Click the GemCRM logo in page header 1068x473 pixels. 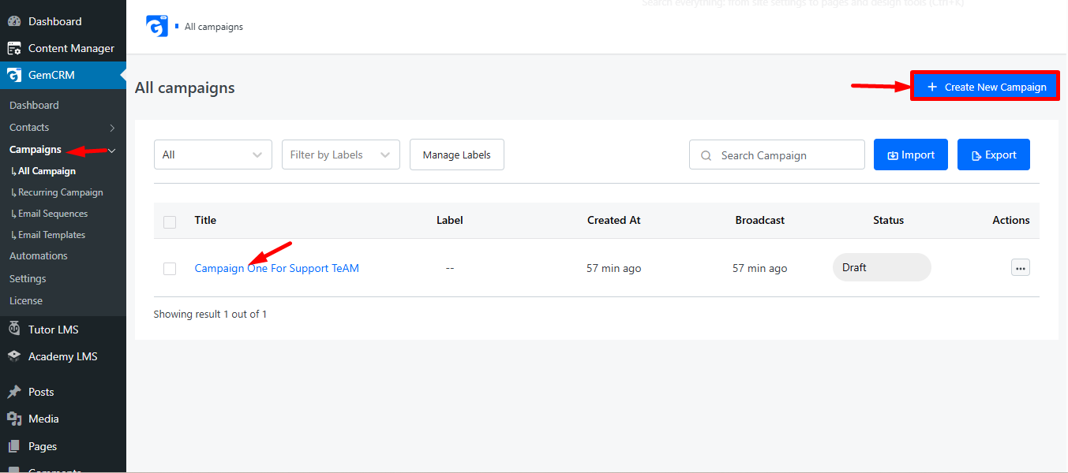157,26
